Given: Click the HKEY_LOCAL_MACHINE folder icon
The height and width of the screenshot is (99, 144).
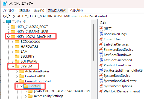Looking at the screenshot, I should click(13, 36).
